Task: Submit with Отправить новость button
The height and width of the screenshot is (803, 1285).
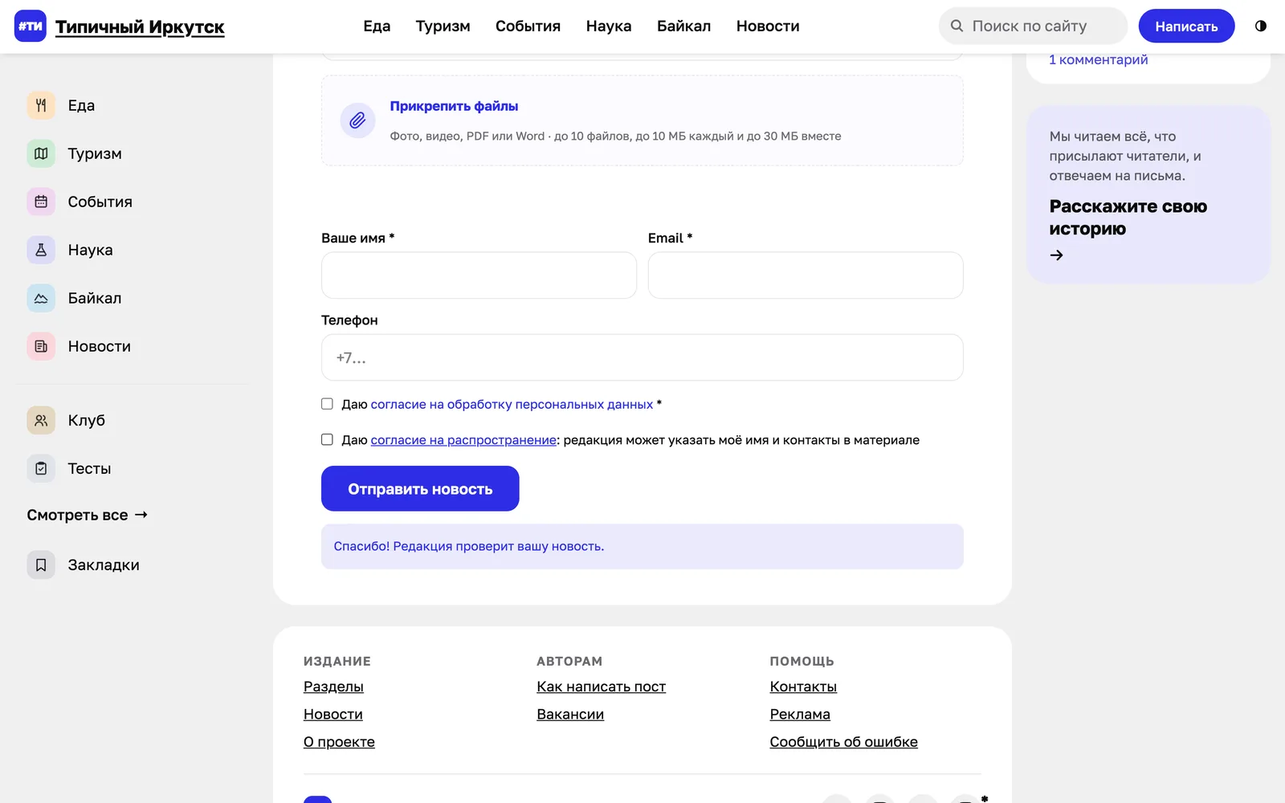Action: click(420, 488)
